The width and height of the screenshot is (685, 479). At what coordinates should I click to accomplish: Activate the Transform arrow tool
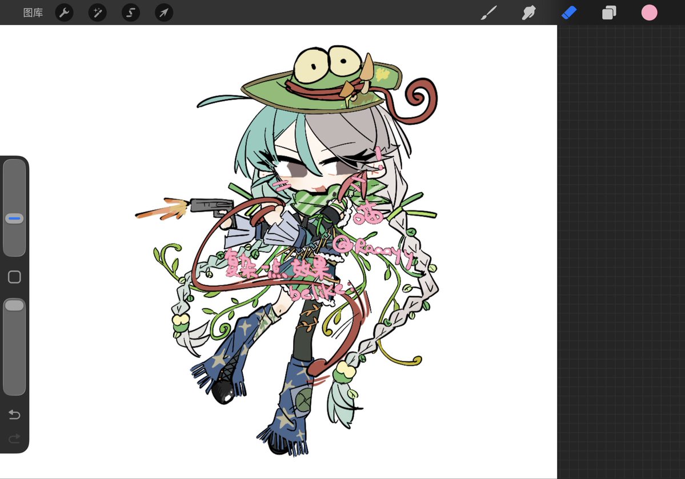coord(163,12)
